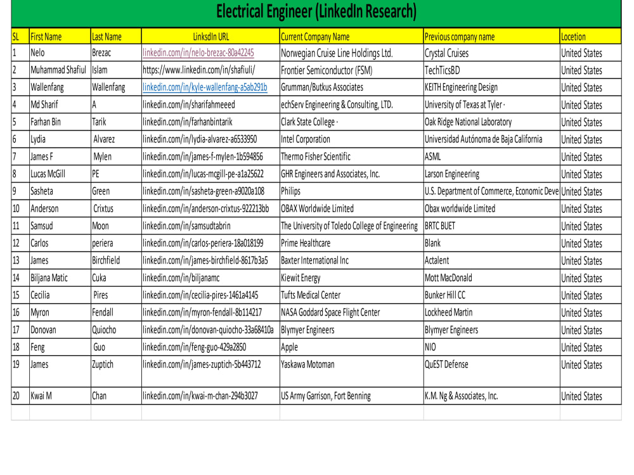Click 'GHR Engineers and Associates, Inc.' cell

tap(351, 174)
